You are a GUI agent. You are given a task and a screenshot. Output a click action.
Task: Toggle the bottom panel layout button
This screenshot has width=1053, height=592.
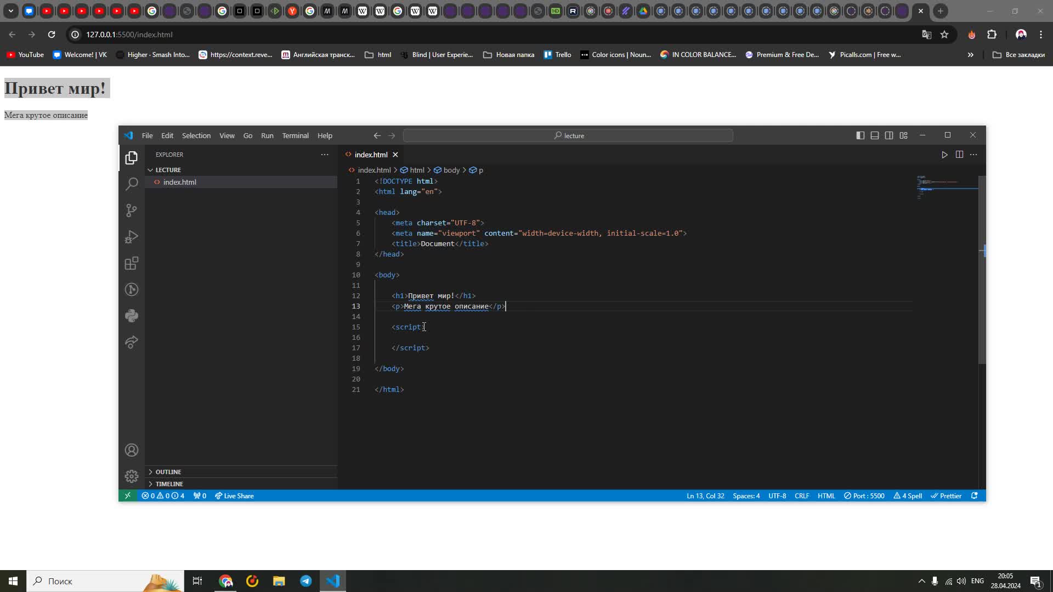point(875,135)
